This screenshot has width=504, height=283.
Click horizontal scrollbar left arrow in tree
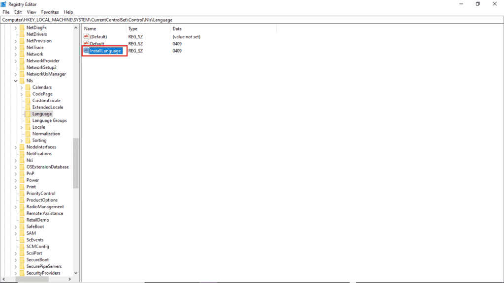coord(4,279)
